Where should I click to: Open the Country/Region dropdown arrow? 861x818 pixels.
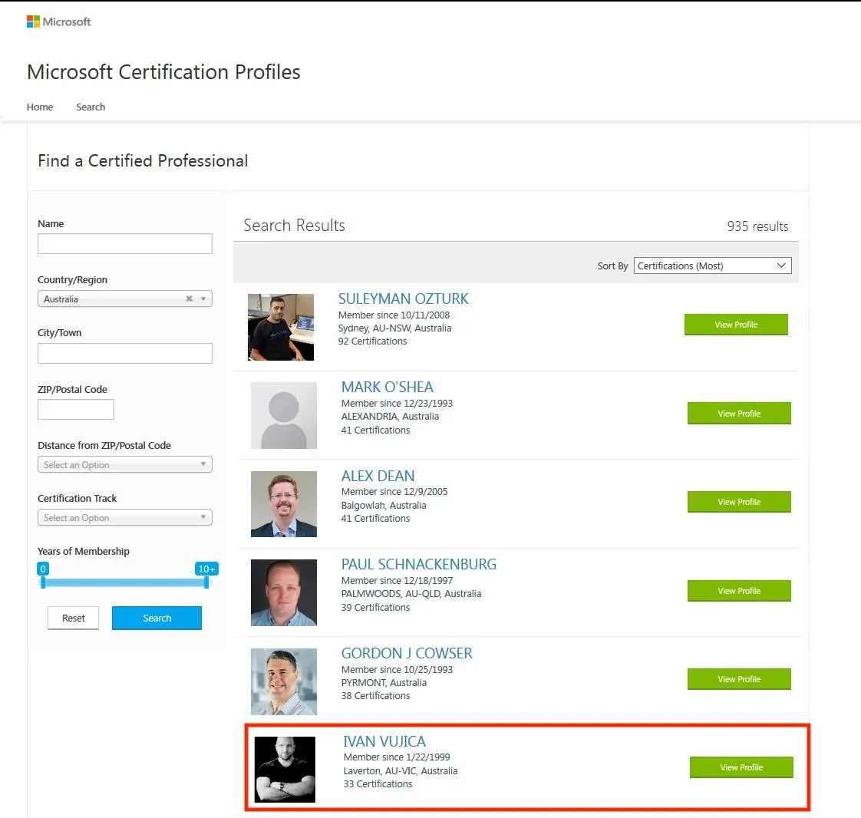tap(203, 299)
